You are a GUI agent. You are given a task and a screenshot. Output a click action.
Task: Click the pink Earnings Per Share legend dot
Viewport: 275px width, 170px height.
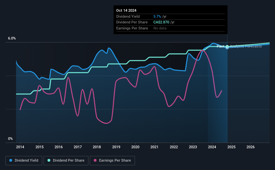tap(95, 160)
